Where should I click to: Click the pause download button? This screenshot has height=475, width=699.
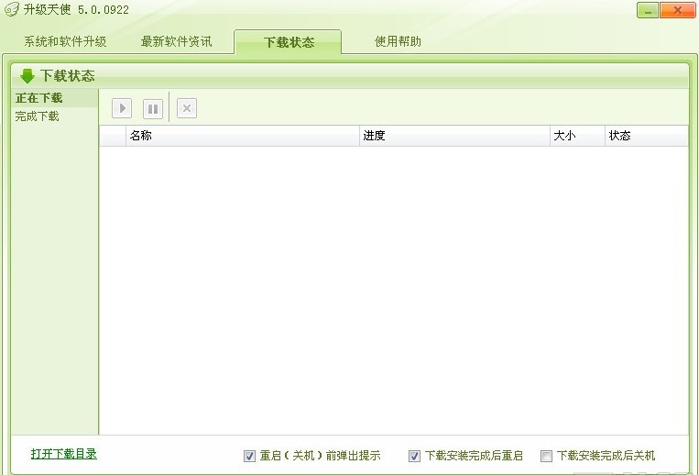153,108
